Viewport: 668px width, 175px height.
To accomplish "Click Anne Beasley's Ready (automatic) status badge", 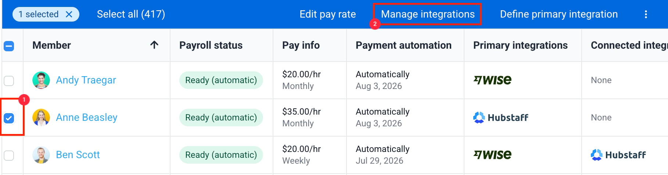I will pyautogui.click(x=221, y=118).
